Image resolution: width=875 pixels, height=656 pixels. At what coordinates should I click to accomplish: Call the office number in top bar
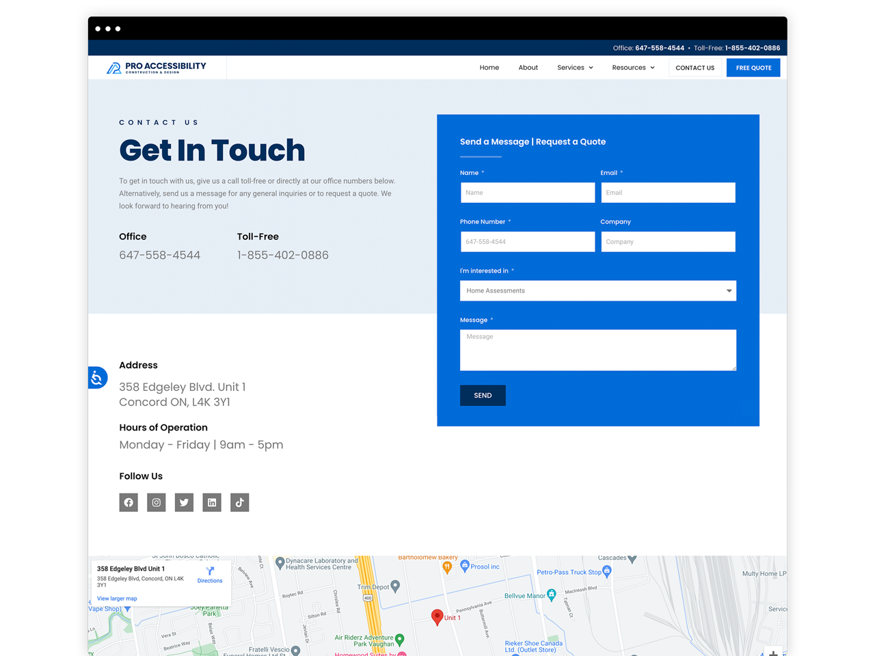(660, 48)
